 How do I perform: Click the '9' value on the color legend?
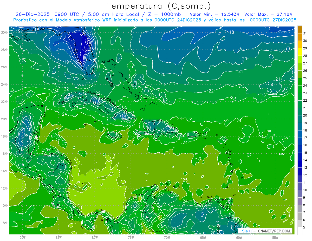pyautogui.click(x=304, y=198)
